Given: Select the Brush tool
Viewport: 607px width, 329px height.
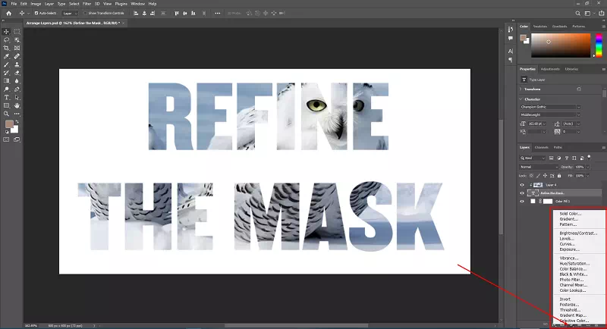Looking at the screenshot, I should pyautogui.click(x=6, y=64).
